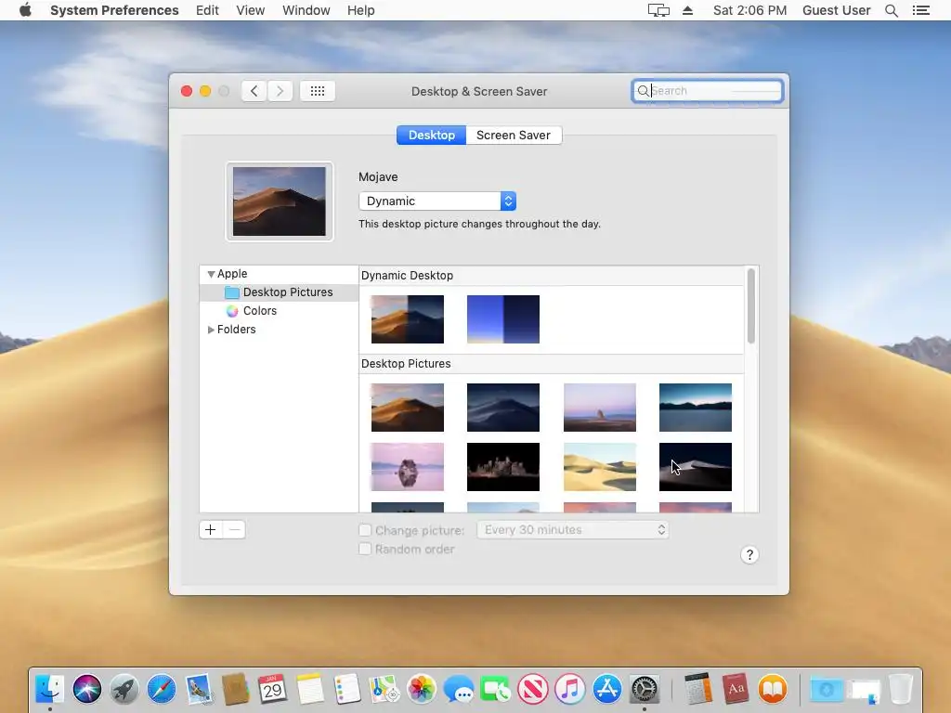
Task: Open the Apple menu
Action: (25, 9)
